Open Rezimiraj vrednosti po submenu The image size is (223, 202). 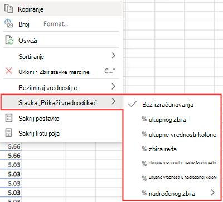(61, 87)
